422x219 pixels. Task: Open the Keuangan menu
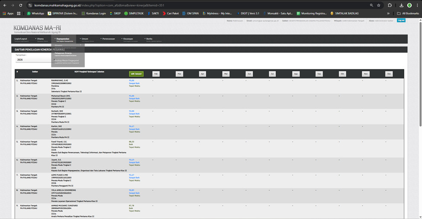click(x=128, y=39)
